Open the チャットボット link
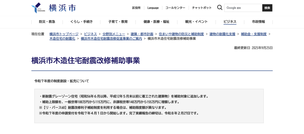 point(202,8)
